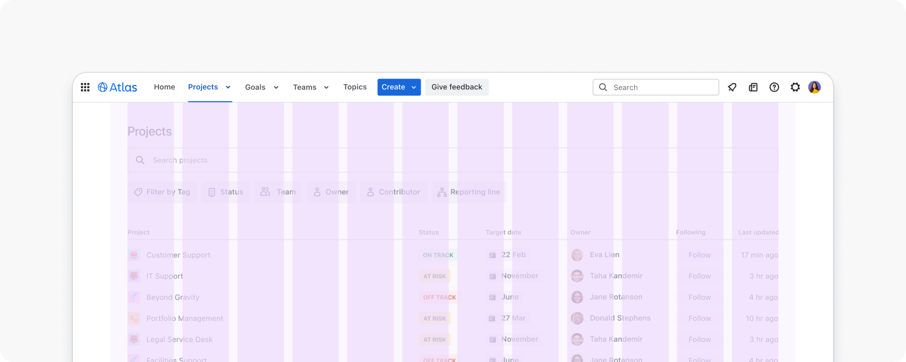This screenshot has height=362, width=906.
Task: Follow the Beyond Gravity project
Action: coord(699,298)
